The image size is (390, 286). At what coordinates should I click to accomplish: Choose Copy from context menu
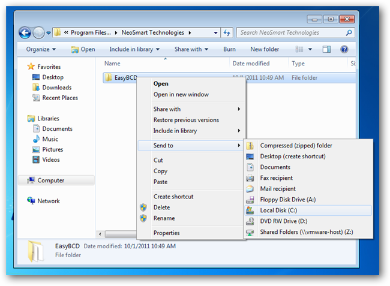tap(191, 171)
